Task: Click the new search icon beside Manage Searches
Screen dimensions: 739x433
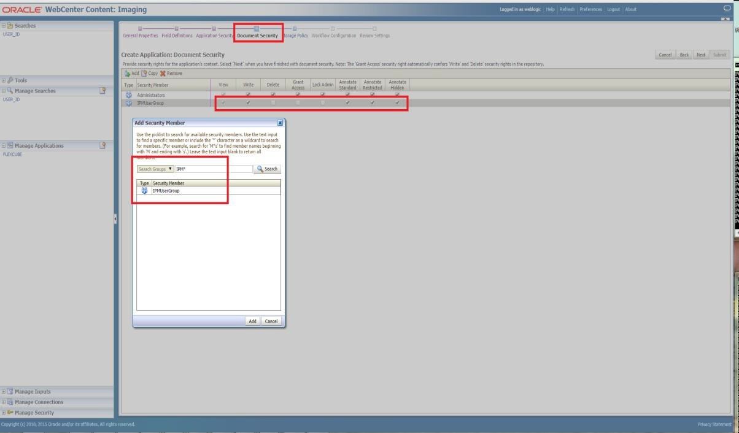Action: [x=103, y=91]
